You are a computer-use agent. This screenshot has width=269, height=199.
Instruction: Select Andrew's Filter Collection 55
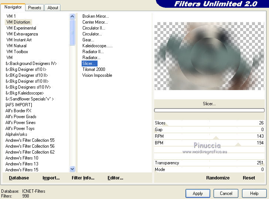tap(30, 140)
